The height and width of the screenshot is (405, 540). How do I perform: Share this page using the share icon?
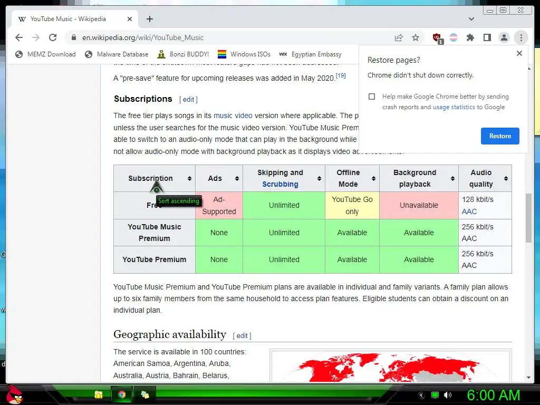[399, 37]
